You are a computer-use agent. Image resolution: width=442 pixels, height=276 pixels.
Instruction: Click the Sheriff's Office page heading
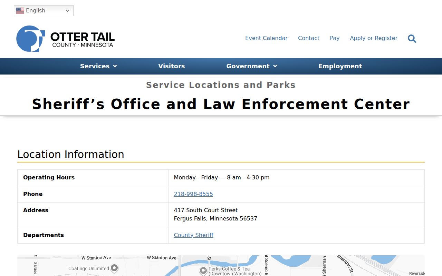(221, 104)
